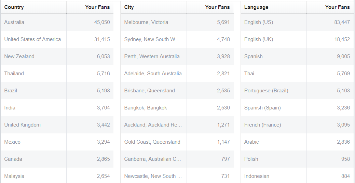Select the Spanish (Spain) row
This screenshot has height=183, width=355.
coord(297,108)
